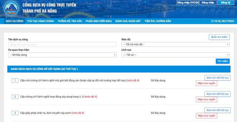Click the site title CỔNG DỊCH VỤ CÔNG TRỰC TUYẾN
237x122 pixels.
tap(49, 5)
